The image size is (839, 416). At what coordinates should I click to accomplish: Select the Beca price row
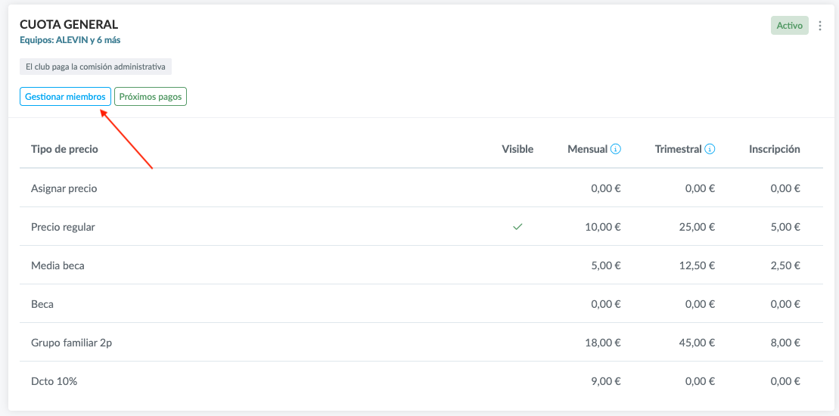click(x=42, y=304)
